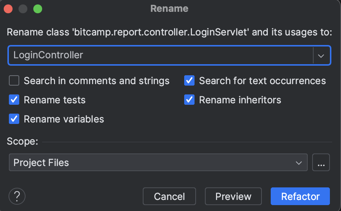This screenshot has width=341, height=211.
Task: Click the Refactor button
Action: click(x=300, y=196)
